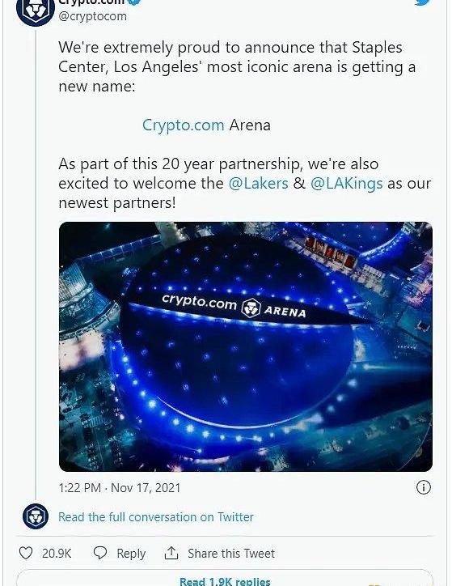View the Crypto.com Arena tweet image

pyautogui.click(x=246, y=346)
